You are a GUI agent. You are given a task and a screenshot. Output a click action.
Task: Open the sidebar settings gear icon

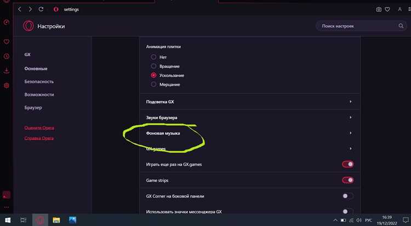[x=7, y=85]
